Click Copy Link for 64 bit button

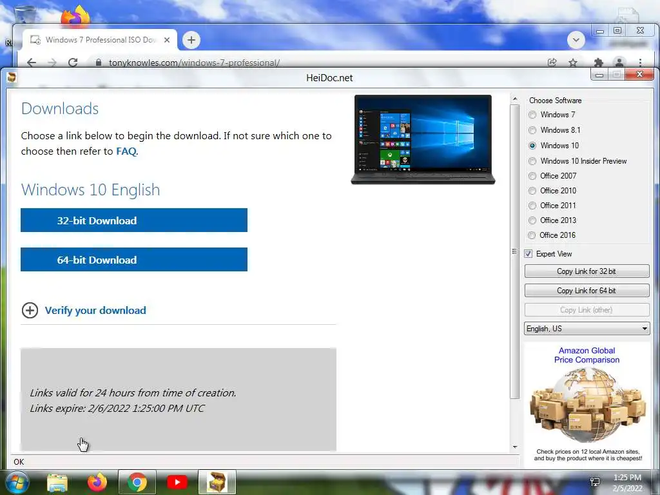(587, 291)
